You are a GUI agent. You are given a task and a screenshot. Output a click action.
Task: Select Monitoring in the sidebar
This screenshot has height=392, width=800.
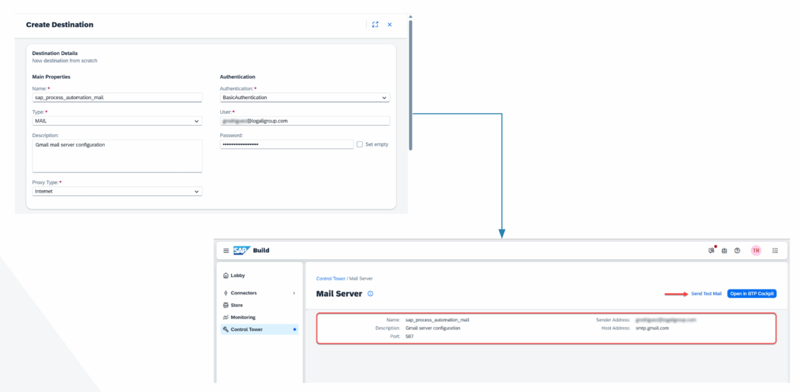(x=243, y=317)
